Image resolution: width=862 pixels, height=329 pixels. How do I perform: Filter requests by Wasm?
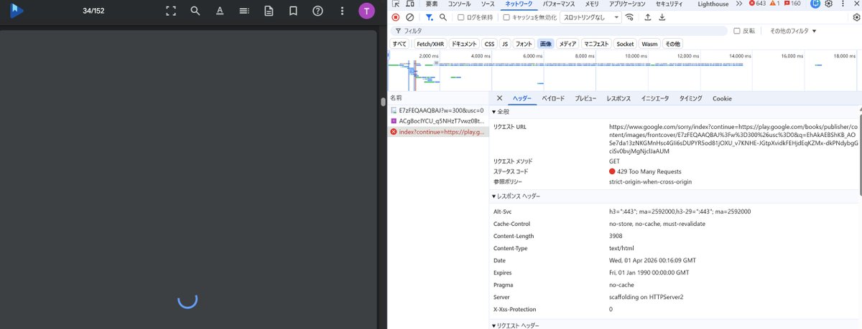[x=649, y=44]
